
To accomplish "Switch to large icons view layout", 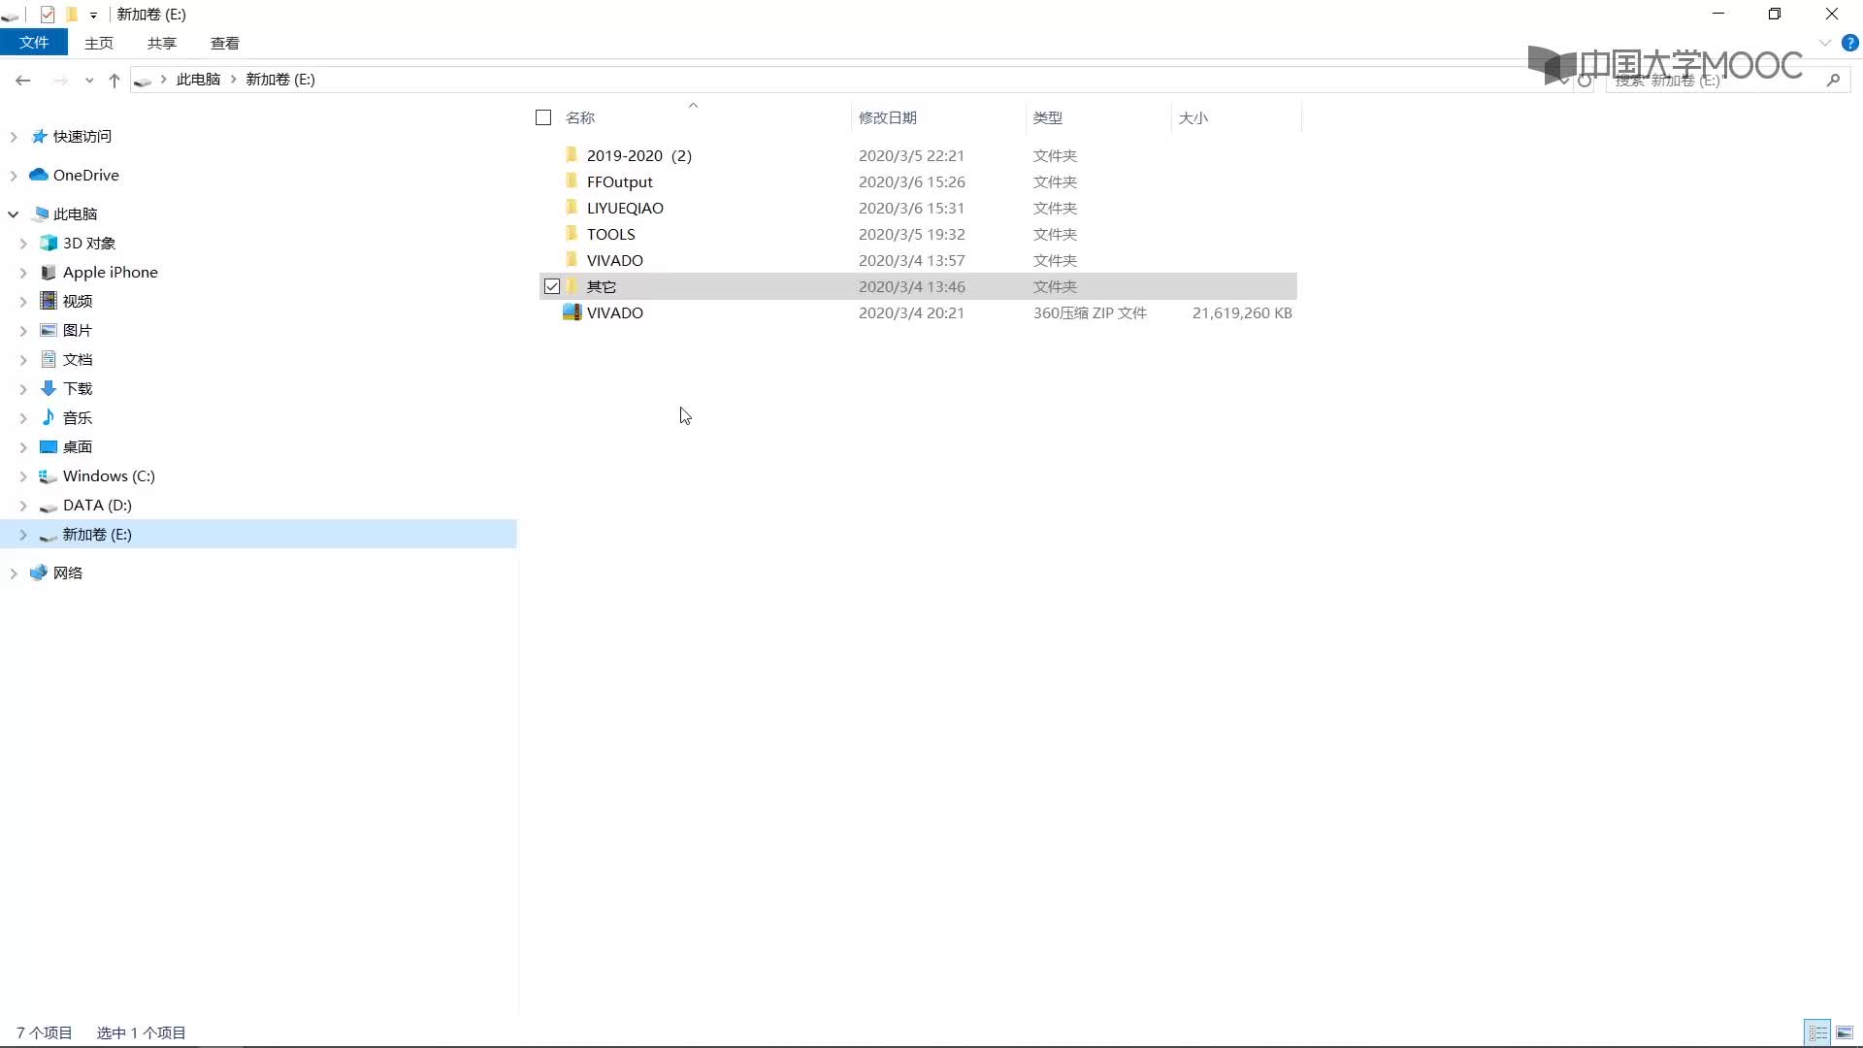I will pyautogui.click(x=1845, y=1032).
